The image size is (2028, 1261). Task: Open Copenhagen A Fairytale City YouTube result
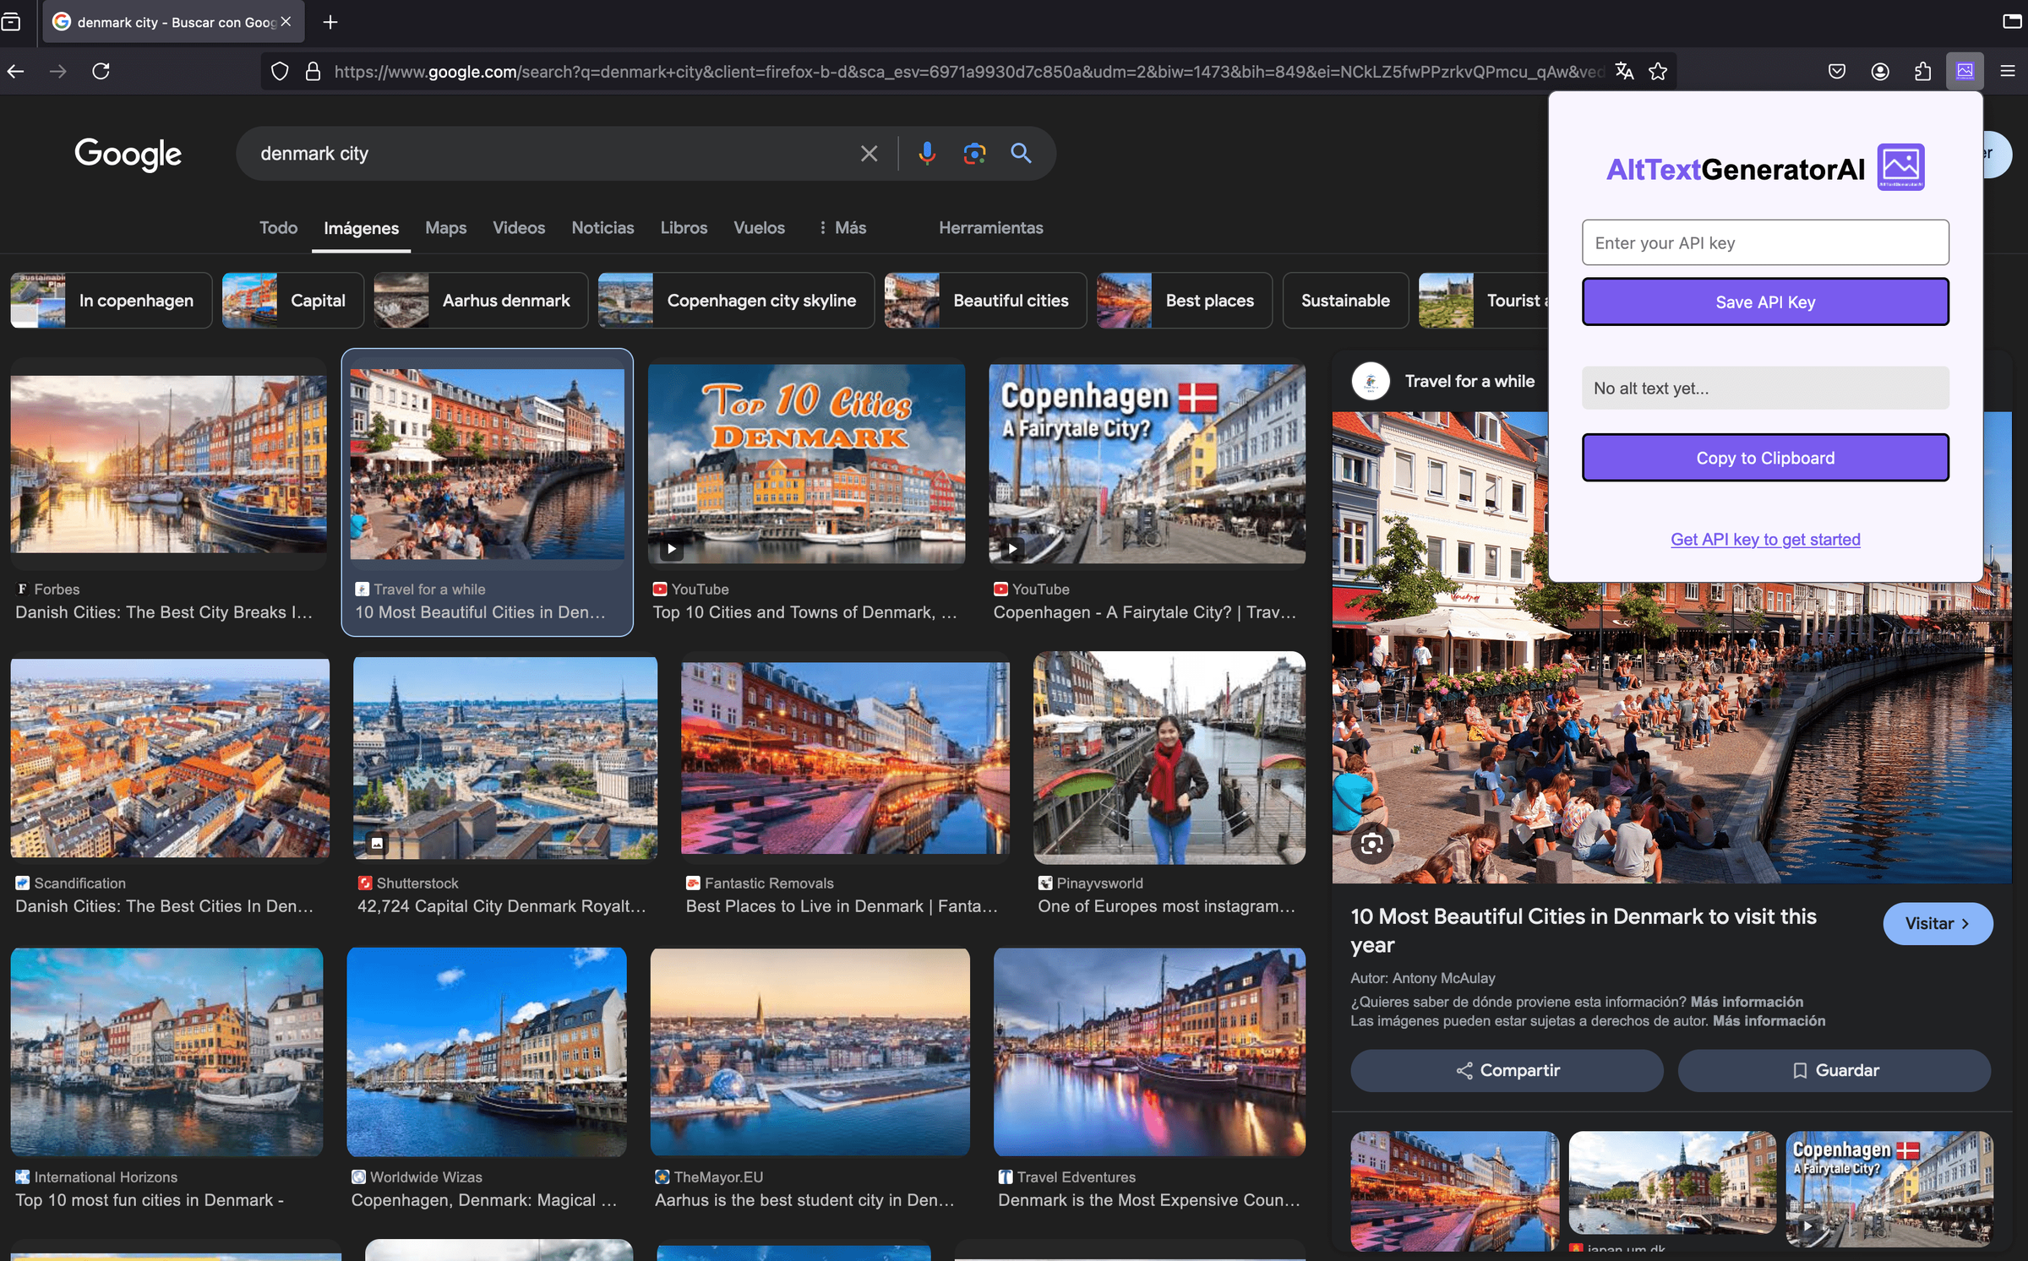click(1147, 464)
